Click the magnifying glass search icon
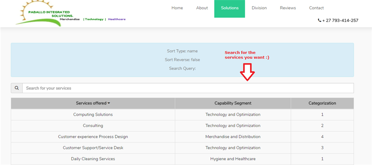 click(x=17, y=88)
